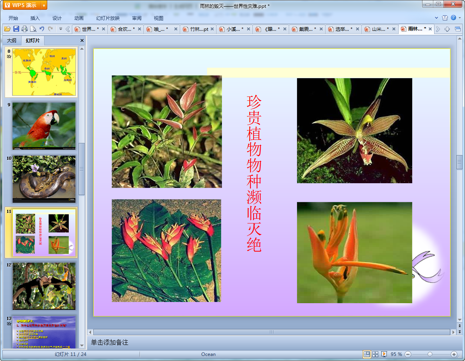Click the Open folder icon
This screenshot has width=465, height=361.
[7, 29]
